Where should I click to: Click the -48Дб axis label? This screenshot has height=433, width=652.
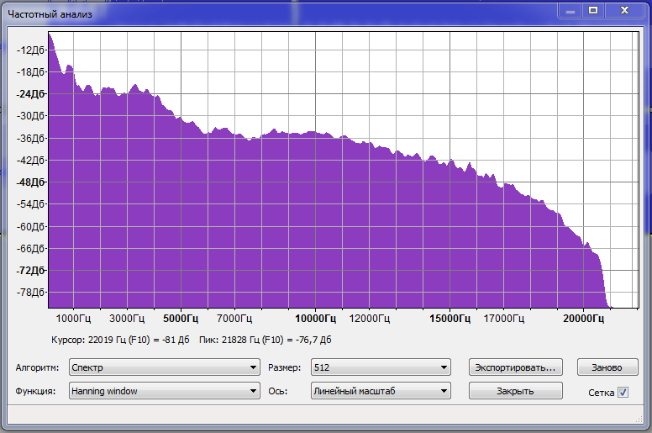point(30,182)
